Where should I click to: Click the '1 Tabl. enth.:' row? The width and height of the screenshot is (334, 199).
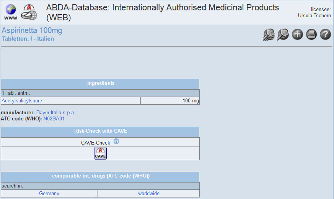pyautogui.click(x=100, y=93)
